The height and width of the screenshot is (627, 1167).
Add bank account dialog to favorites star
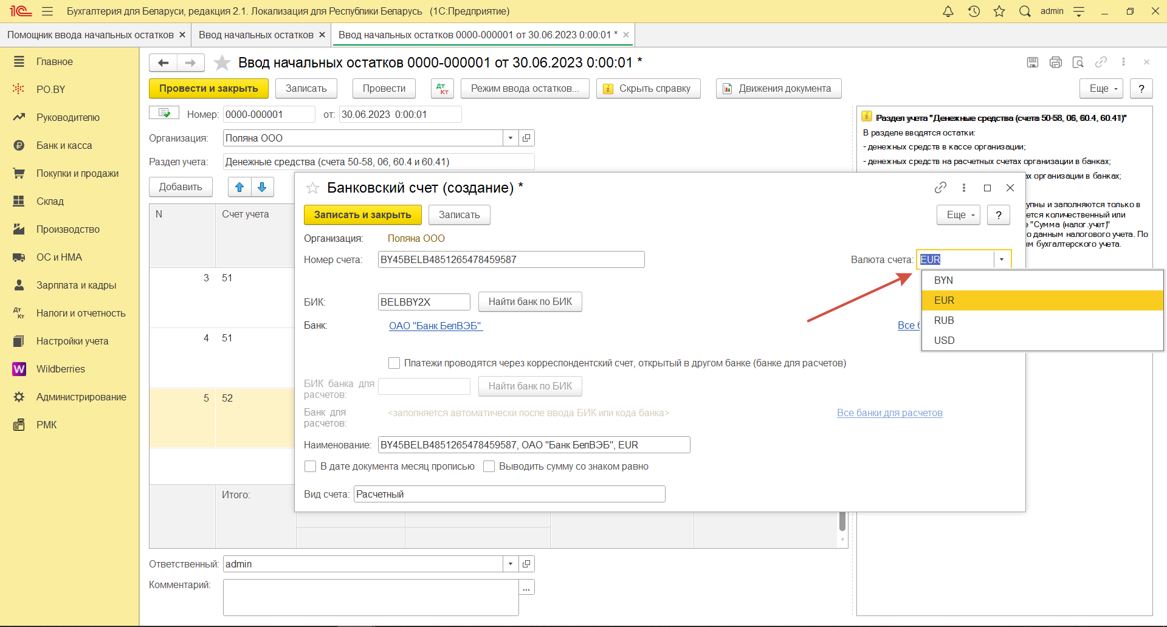(312, 188)
